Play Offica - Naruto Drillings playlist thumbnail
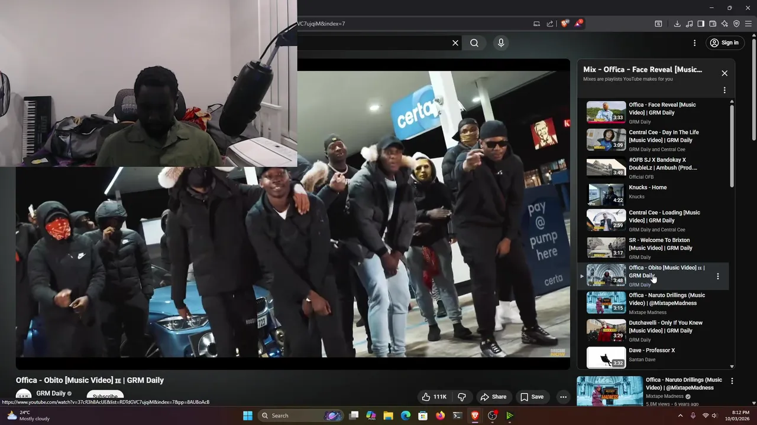The width and height of the screenshot is (757, 425). [x=606, y=303]
